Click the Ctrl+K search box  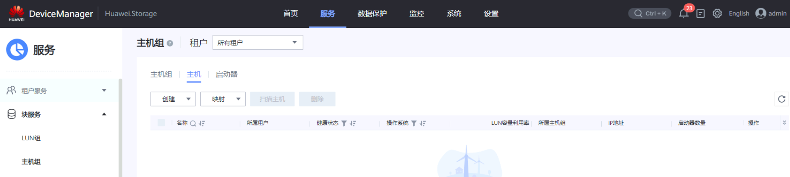(x=649, y=14)
